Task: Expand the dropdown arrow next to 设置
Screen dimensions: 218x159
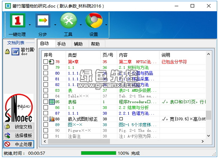Action: pyautogui.click(x=106, y=25)
